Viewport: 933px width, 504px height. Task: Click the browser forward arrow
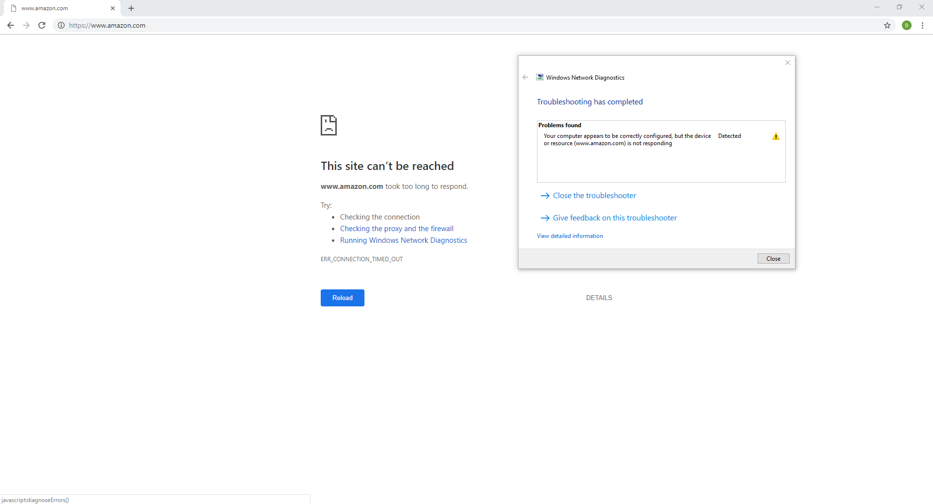coord(26,25)
